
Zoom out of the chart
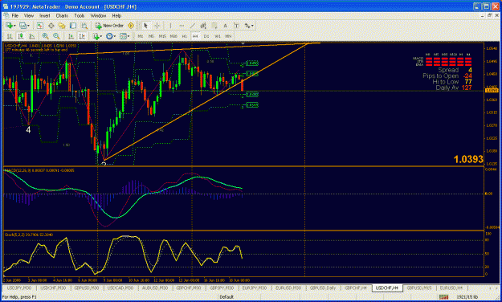coord(56,36)
